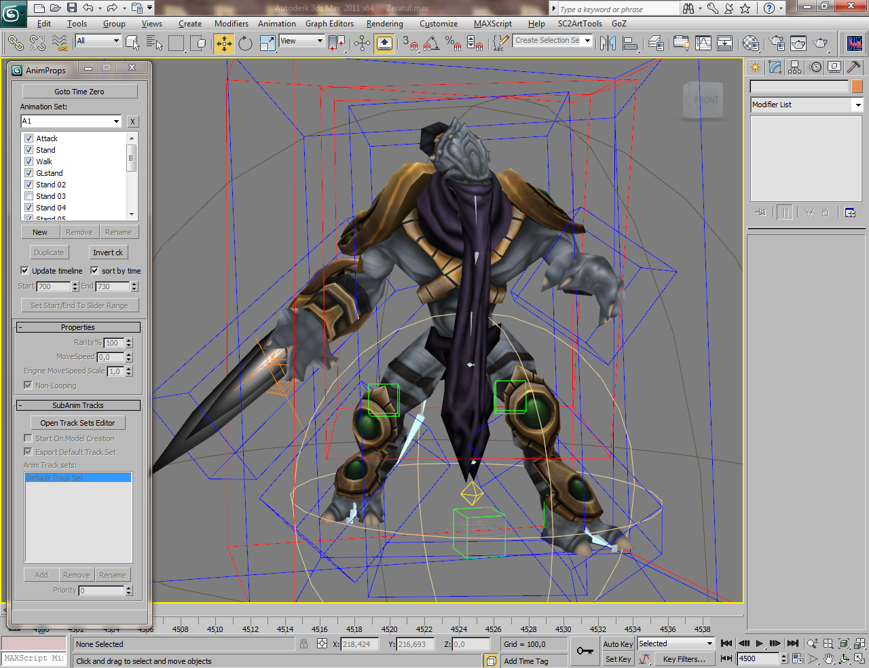Expand the Modifier List dropdown
The width and height of the screenshot is (869, 668).
coord(857,105)
